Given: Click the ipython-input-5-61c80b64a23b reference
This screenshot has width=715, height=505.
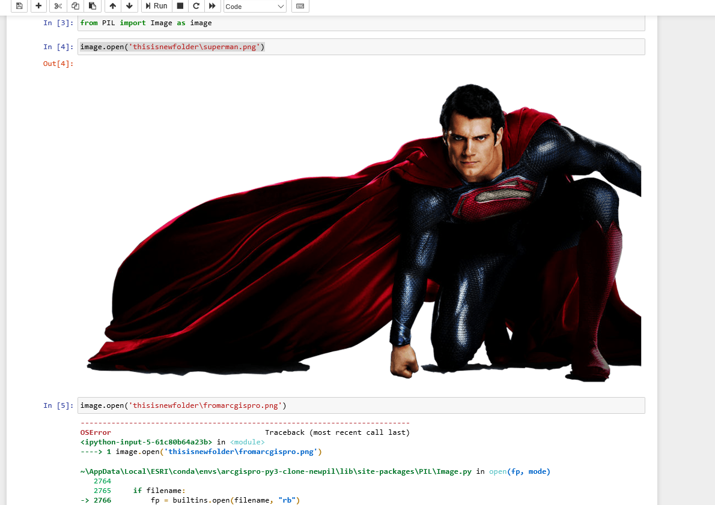Looking at the screenshot, I should click(x=147, y=442).
